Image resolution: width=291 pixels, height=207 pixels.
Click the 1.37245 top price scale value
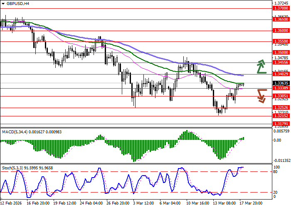[281, 3]
